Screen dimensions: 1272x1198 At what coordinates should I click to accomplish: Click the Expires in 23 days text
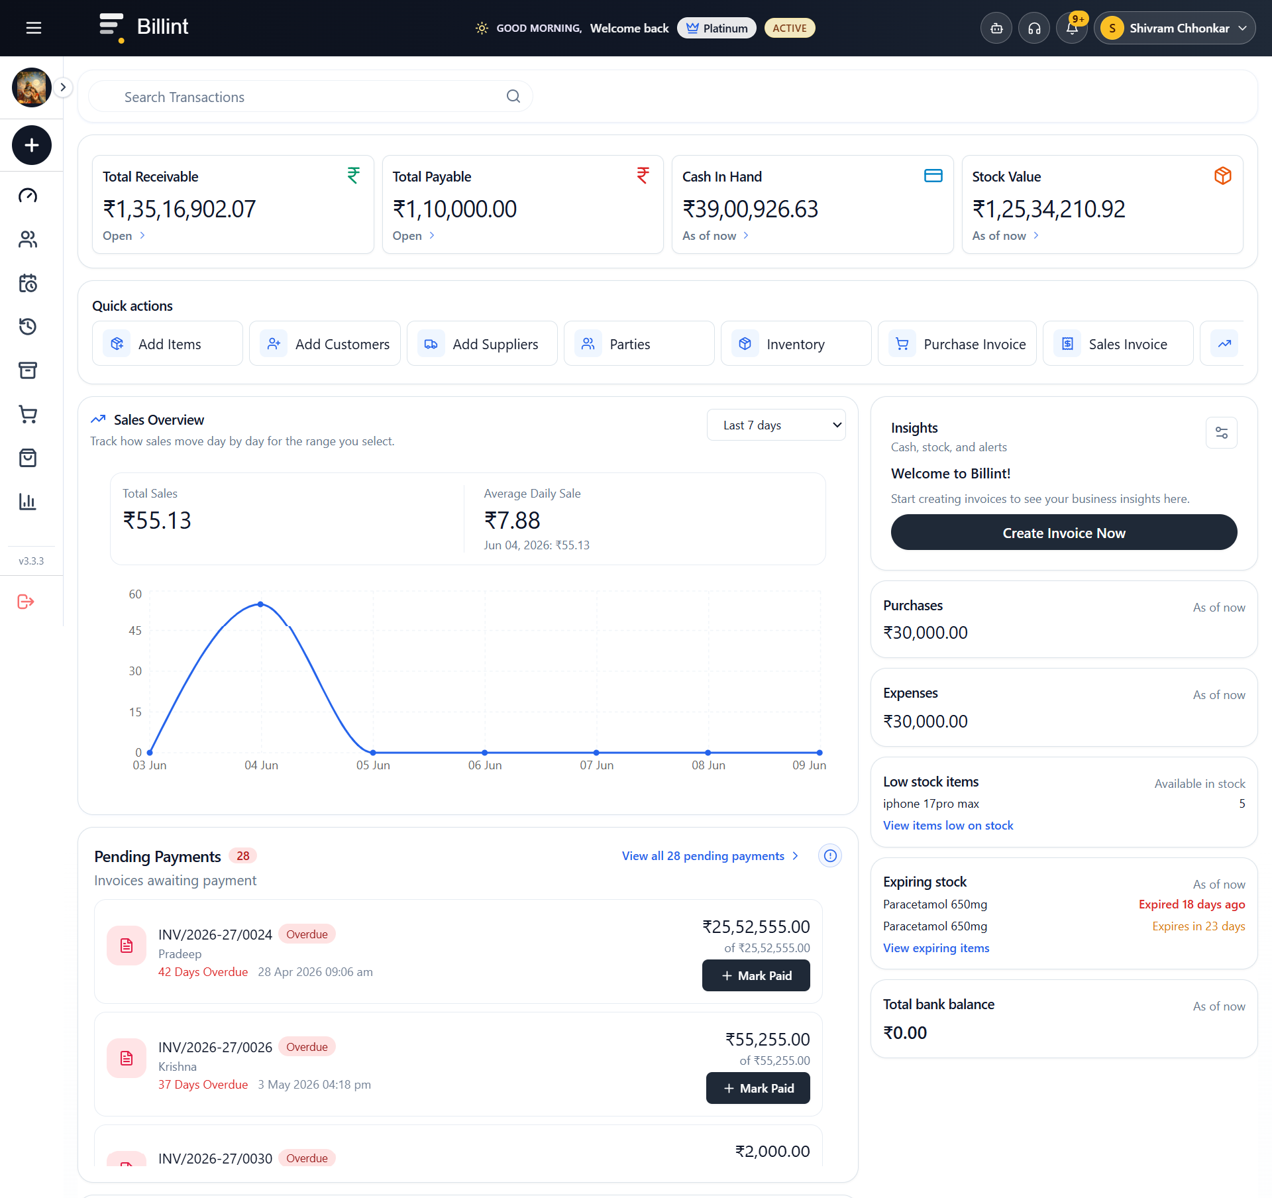[1198, 926]
